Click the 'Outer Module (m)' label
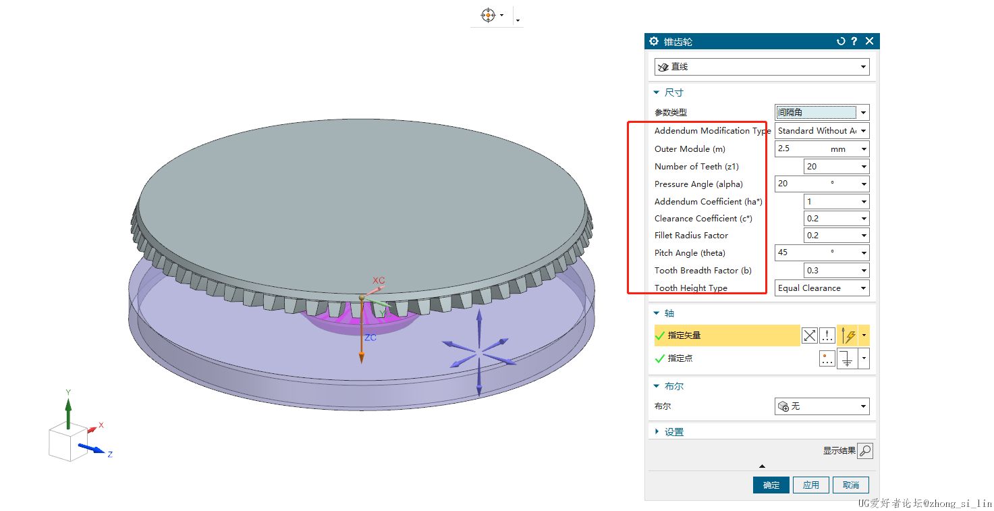The height and width of the screenshot is (511, 994). pos(690,149)
